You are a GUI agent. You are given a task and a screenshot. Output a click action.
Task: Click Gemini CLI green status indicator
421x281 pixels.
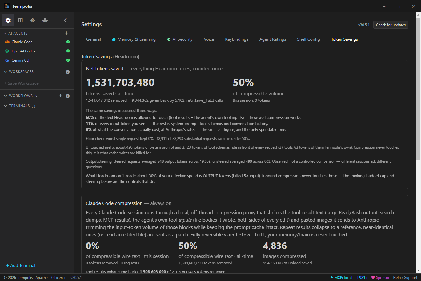click(x=68, y=60)
